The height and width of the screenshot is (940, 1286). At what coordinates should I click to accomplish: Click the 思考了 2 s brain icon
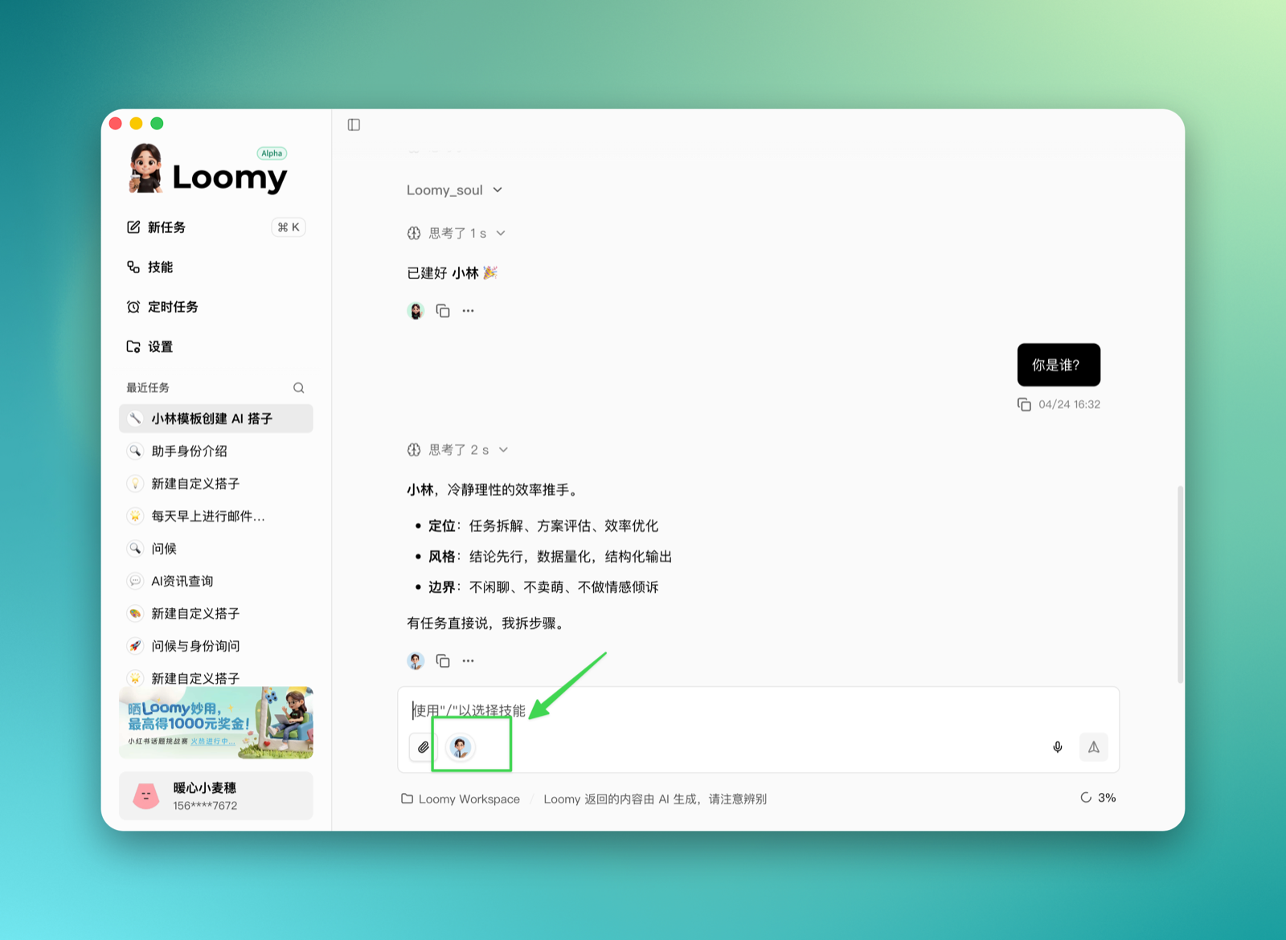414,450
